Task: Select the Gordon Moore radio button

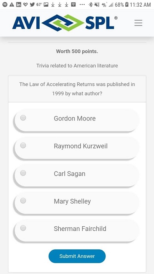Action: click(23, 118)
